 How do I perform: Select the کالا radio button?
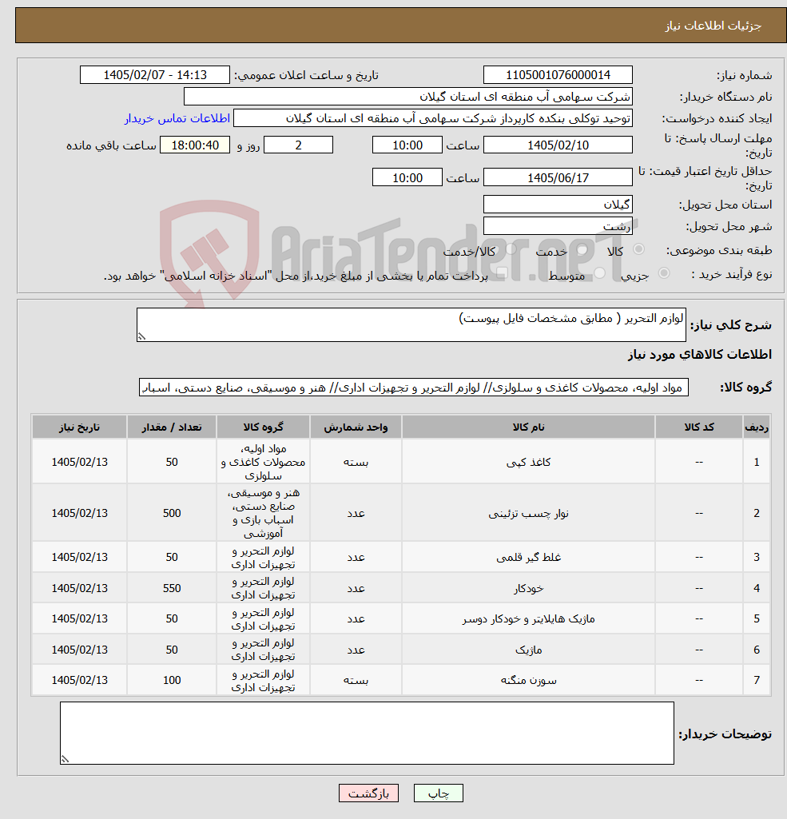pos(638,249)
